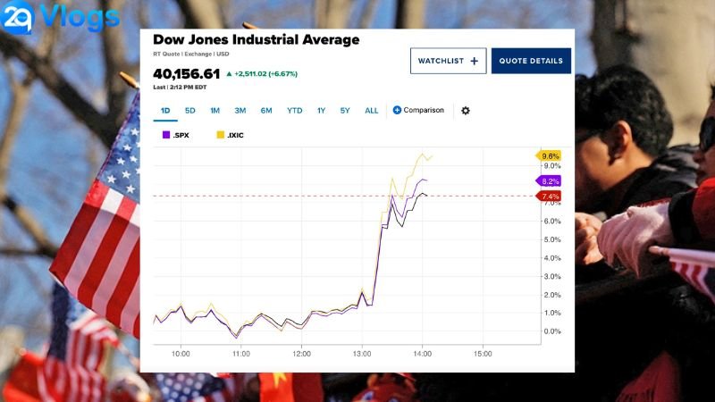Click the 10:00 time axis label

(181, 354)
